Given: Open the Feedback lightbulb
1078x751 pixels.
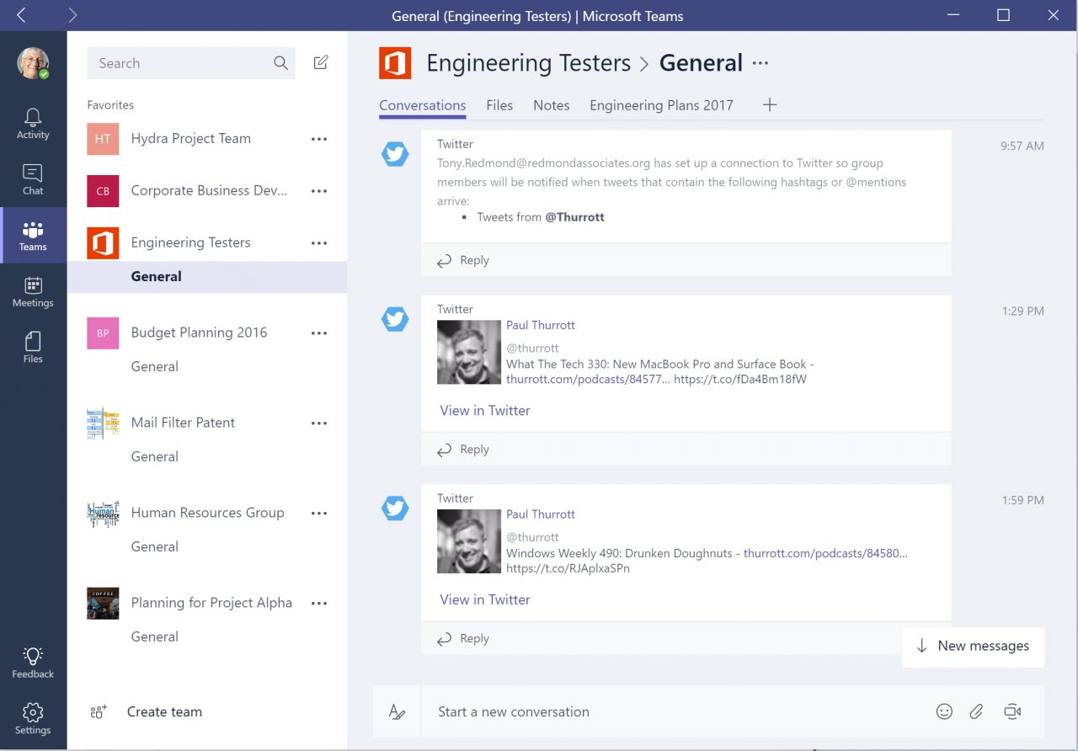Looking at the screenshot, I should pos(33,662).
